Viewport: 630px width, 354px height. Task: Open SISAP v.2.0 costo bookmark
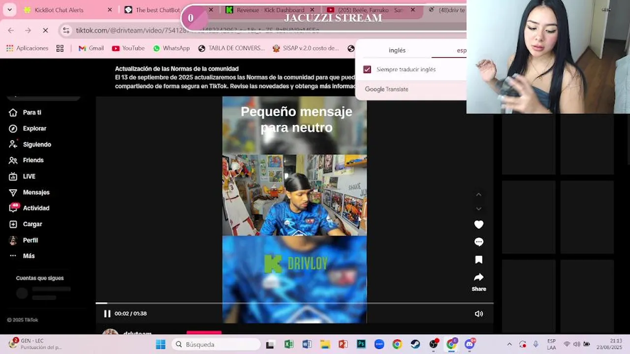[306, 48]
